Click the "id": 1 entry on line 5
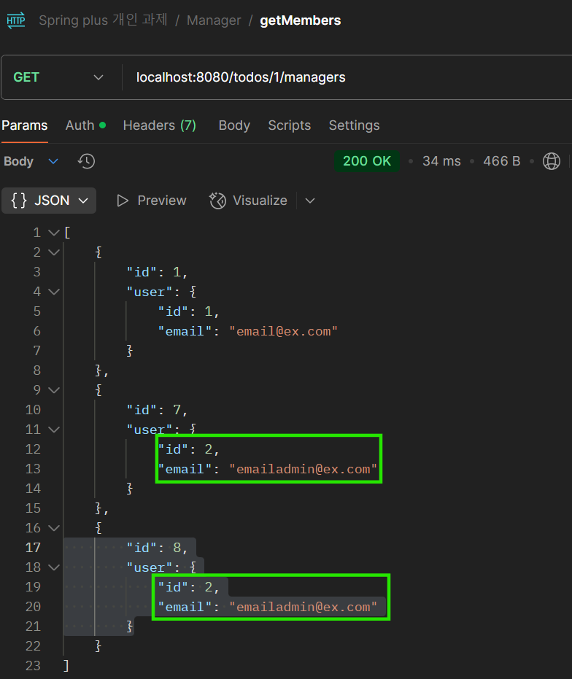Image resolution: width=572 pixels, height=679 pixels. coord(188,311)
